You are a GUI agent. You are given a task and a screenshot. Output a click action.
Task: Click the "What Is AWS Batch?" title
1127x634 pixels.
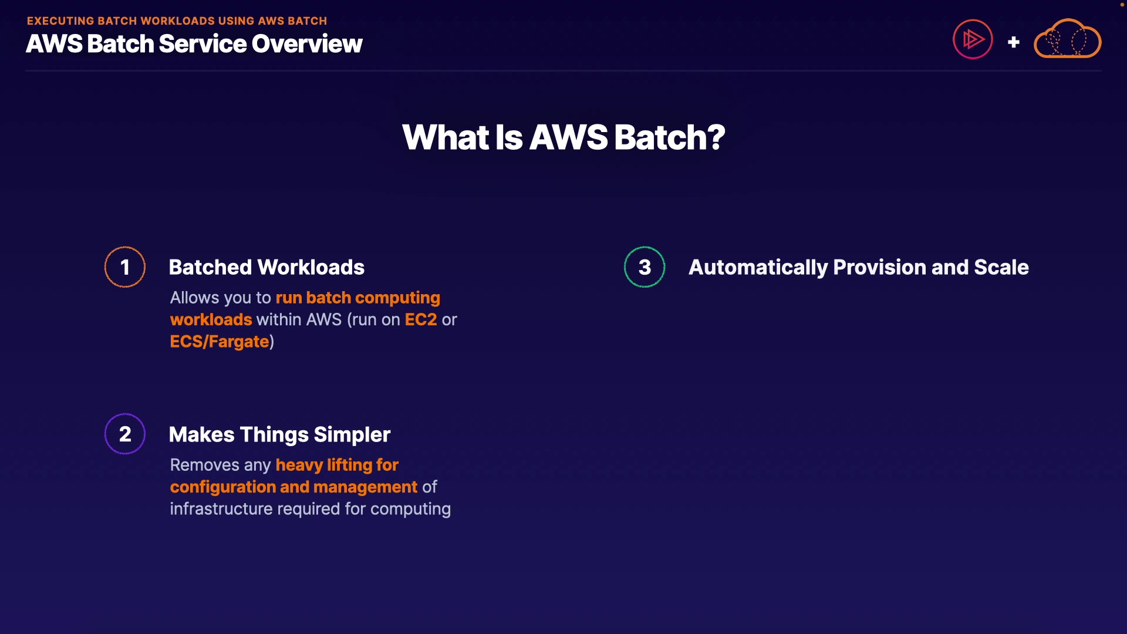click(563, 137)
